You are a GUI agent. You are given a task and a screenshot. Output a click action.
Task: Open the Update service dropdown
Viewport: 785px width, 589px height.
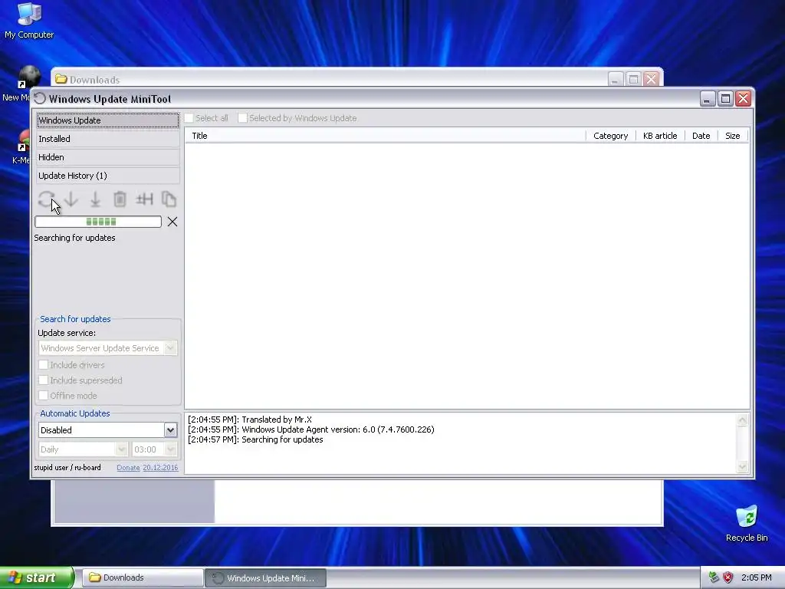[x=107, y=348]
